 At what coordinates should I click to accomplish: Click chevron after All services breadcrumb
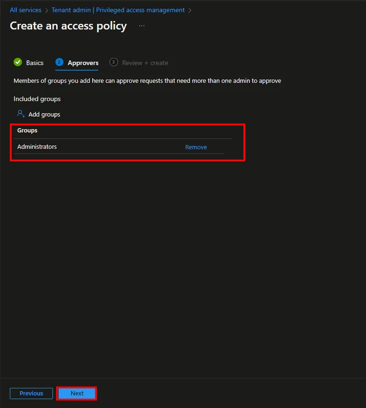point(47,10)
